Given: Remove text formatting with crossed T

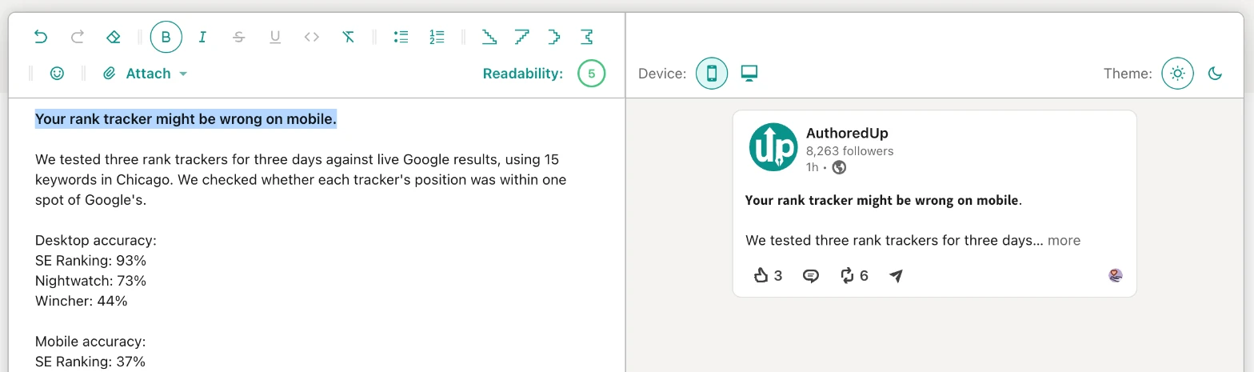Looking at the screenshot, I should pos(348,37).
